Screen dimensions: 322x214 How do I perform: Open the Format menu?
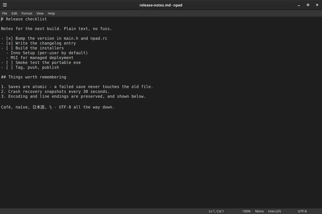pyautogui.click(x=27, y=13)
